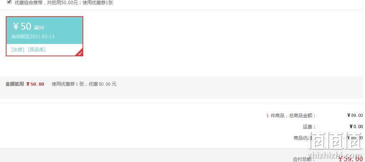
Task: Click the [限品类] tag on the coupon
Action: (x=37, y=50)
